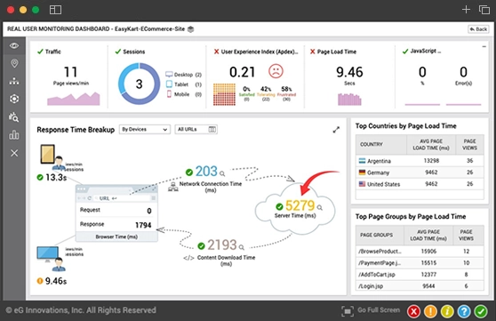The image size is (496, 321).
Task: Sort countries by AVG PAGE LOAD TIME header
Action: tap(431, 144)
